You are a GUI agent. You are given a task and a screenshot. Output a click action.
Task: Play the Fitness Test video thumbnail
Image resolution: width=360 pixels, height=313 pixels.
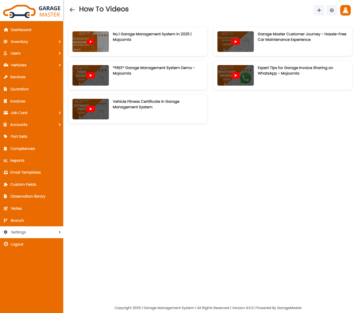coord(91,109)
